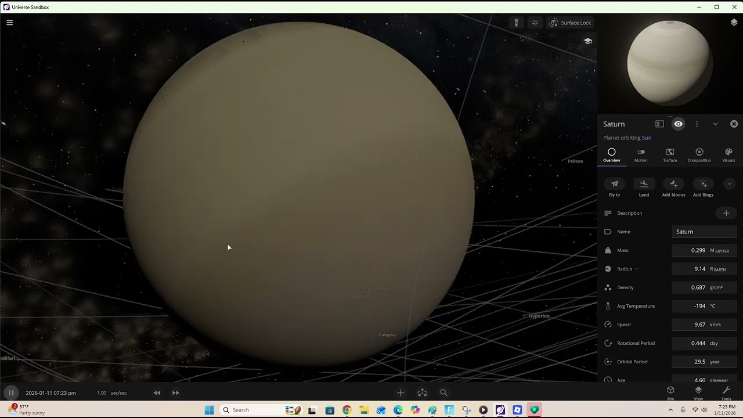
Task: Switch to the Motion tab
Action: [641, 155]
